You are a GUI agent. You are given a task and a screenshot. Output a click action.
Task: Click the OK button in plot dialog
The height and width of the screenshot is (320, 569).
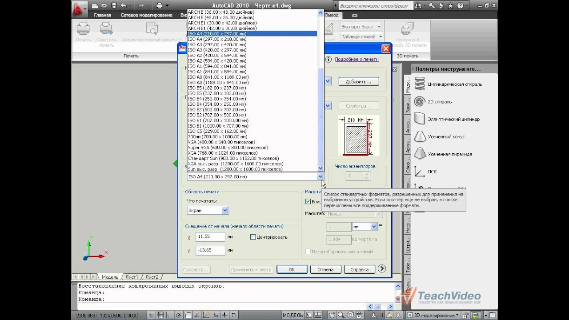(292, 269)
